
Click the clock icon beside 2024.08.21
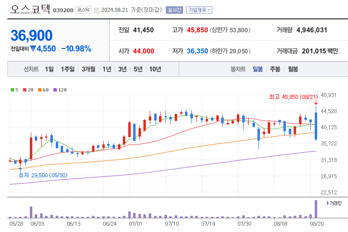[97, 10]
